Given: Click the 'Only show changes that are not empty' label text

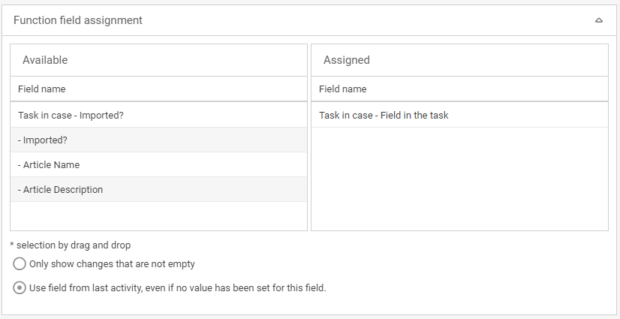Looking at the screenshot, I should pyautogui.click(x=112, y=263).
